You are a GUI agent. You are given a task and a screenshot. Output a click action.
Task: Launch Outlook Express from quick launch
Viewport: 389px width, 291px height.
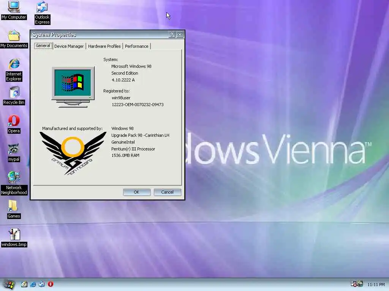tap(41, 284)
